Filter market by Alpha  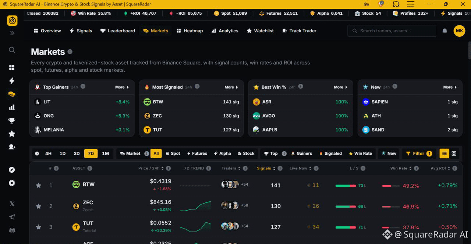(x=222, y=154)
